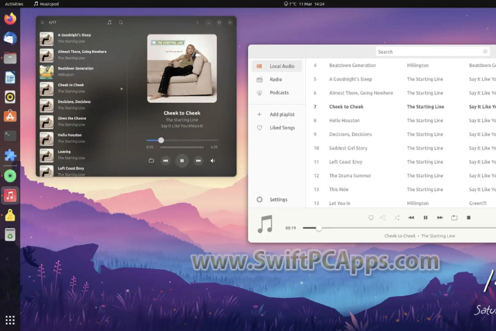Select track 7 'Cheek to Cheek' row
This screenshot has height=331, width=496.
click(401, 107)
